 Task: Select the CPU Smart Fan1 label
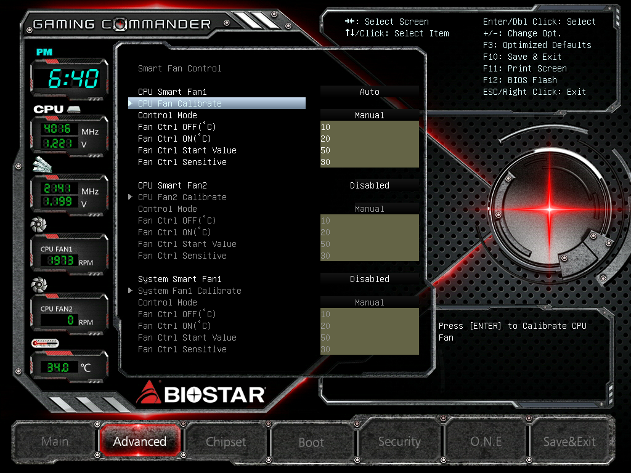(x=173, y=92)
